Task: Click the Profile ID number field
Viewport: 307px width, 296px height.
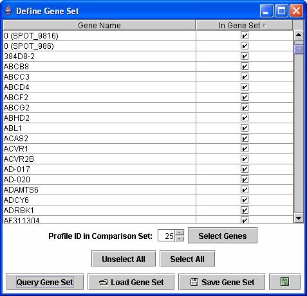Action: point(167,236)
